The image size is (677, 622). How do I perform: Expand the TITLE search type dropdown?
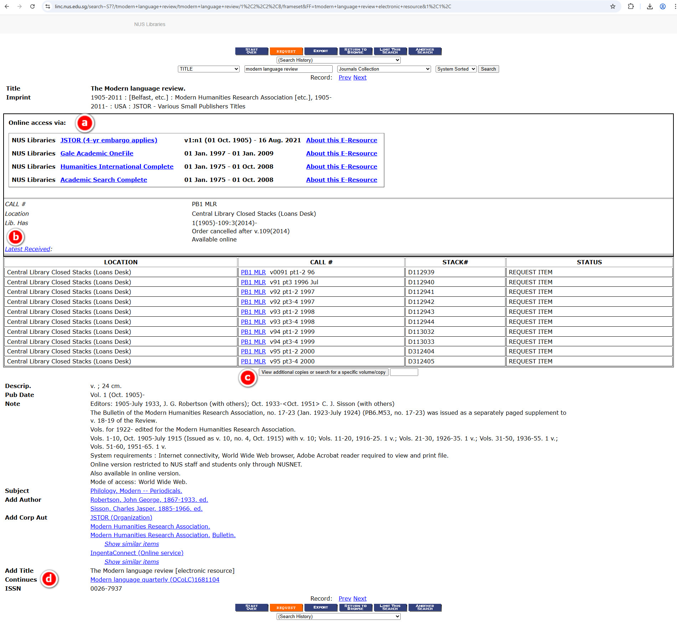click(208, 69)
